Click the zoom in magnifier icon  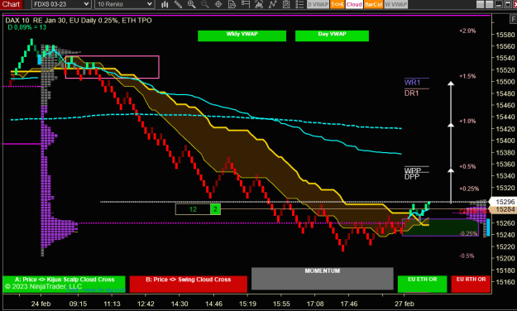[x=192, y=4]
